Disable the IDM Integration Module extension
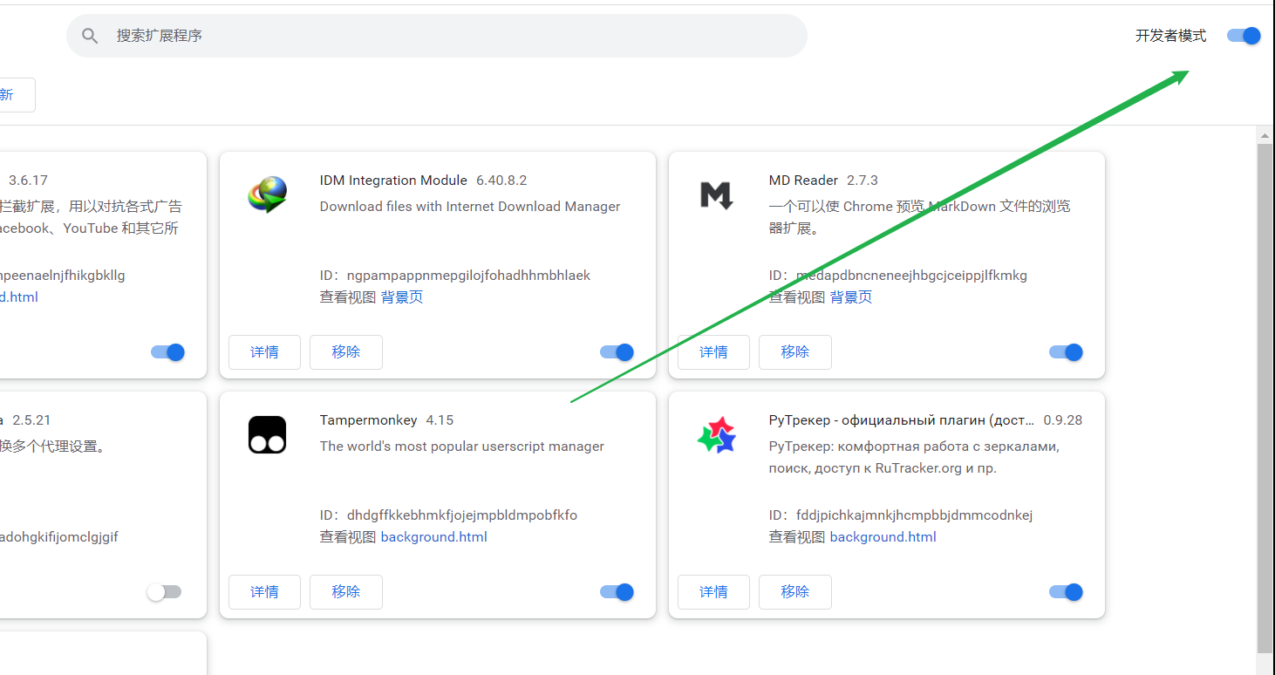1275x675 pixels. coord(617,352)
